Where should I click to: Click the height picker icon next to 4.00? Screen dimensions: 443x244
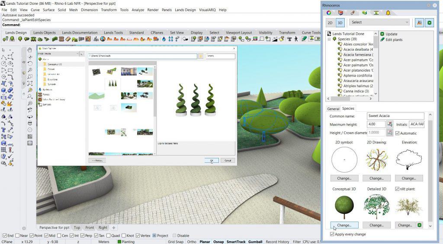click(390, 124)
